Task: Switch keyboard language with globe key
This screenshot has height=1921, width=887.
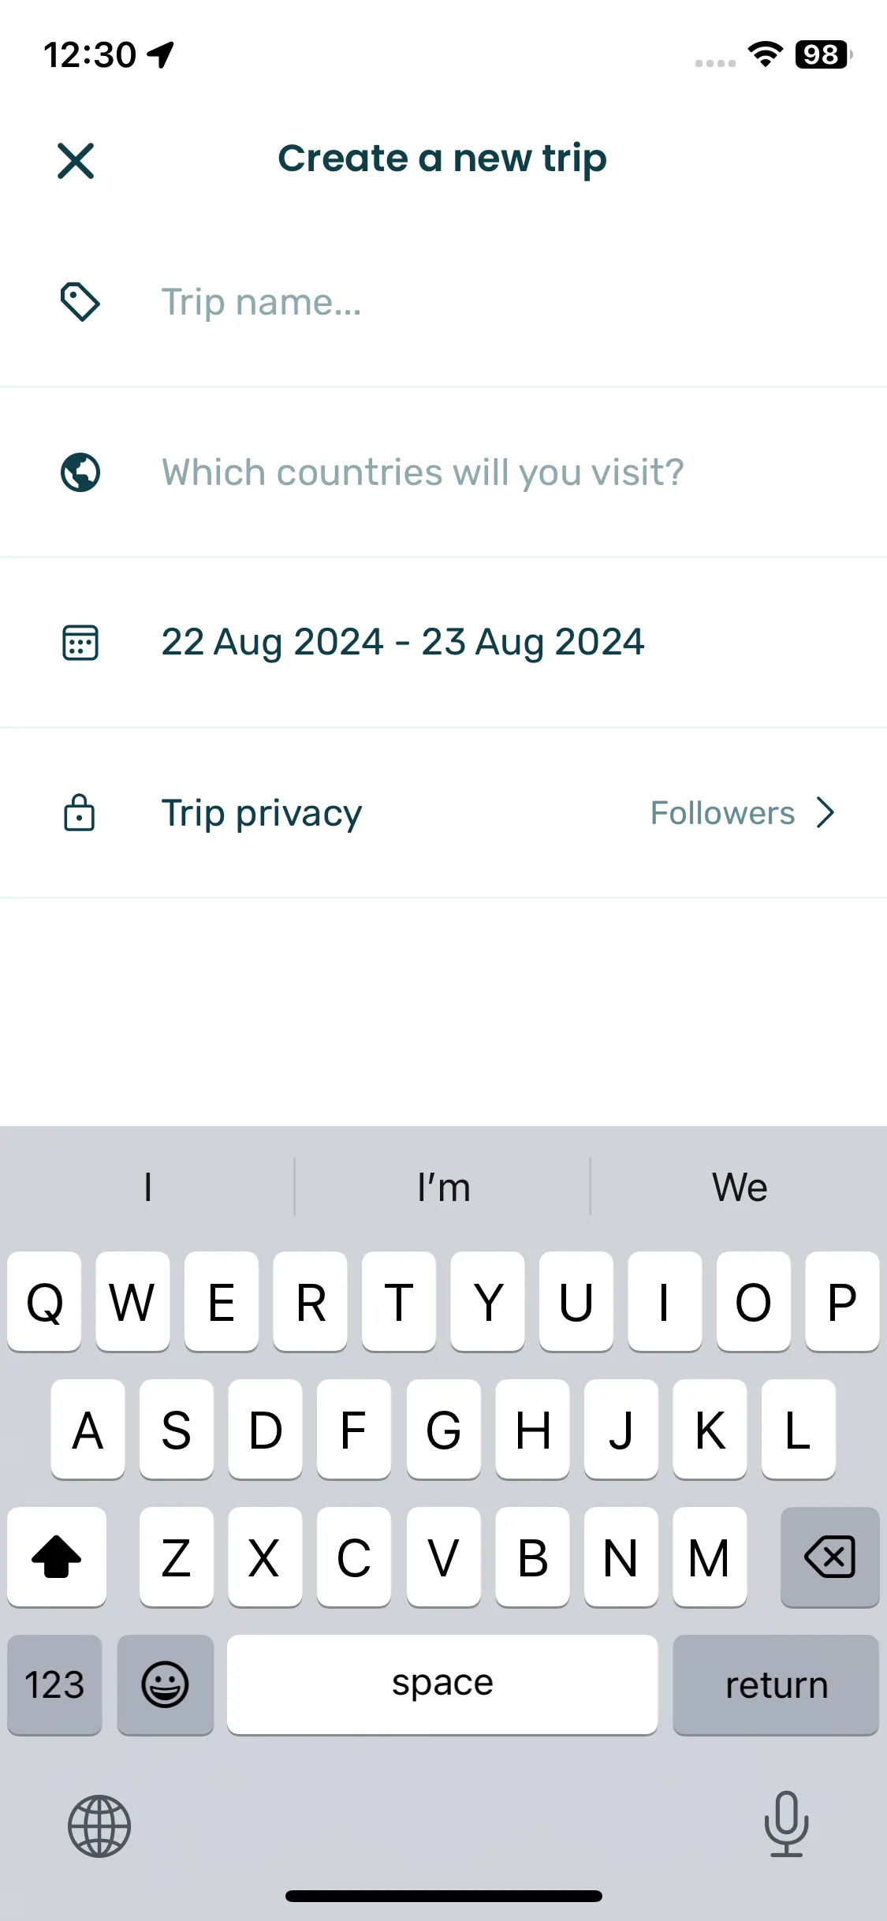Action: tap(99, 1826)
